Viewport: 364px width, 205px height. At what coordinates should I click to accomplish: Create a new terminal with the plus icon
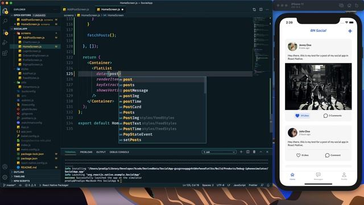(241, 152)
